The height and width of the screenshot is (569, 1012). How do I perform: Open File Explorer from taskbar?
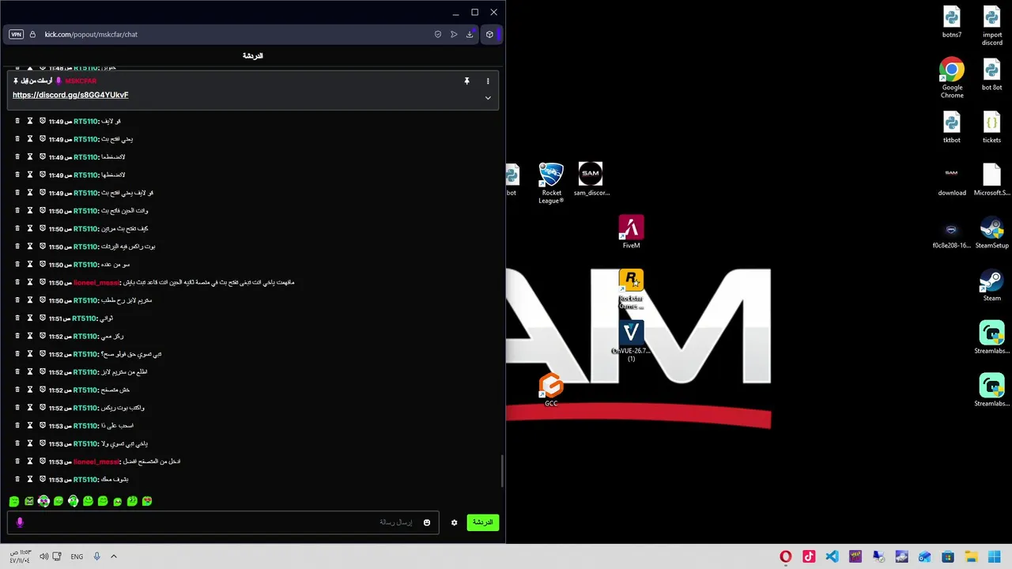click(x=971, y=557)
